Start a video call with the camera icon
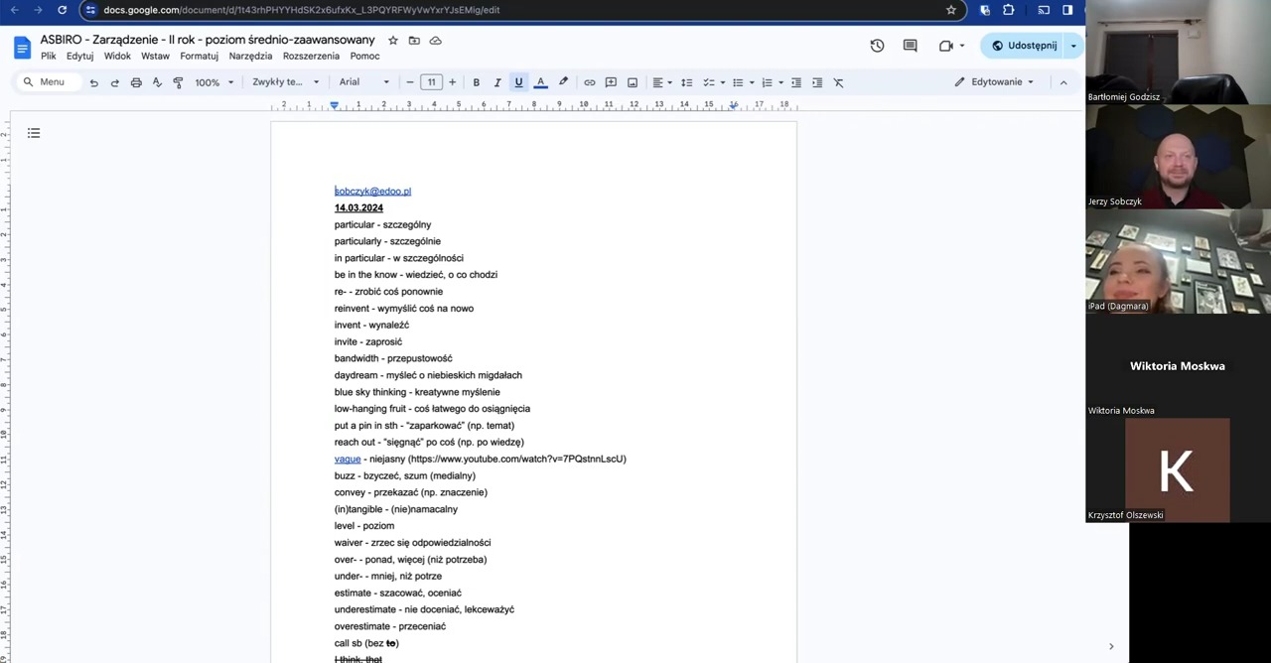The image size is (1271, 663). pos(946,46)
